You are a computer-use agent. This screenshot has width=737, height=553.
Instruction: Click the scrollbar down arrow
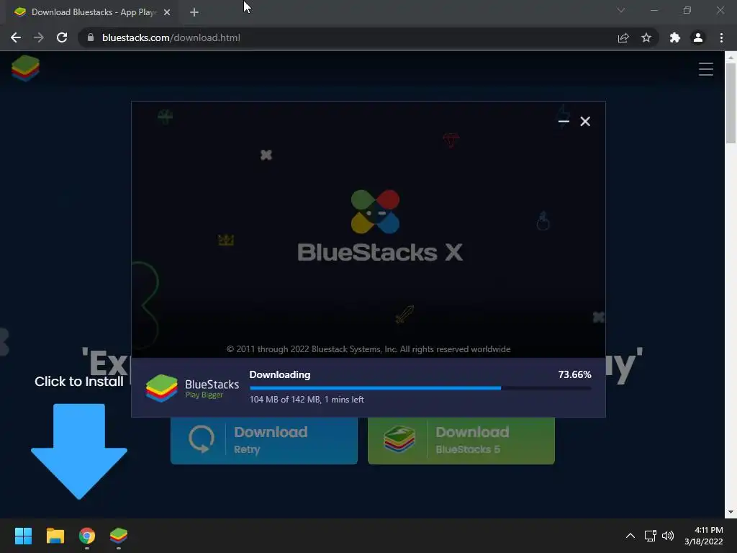(x=731, y=512)
